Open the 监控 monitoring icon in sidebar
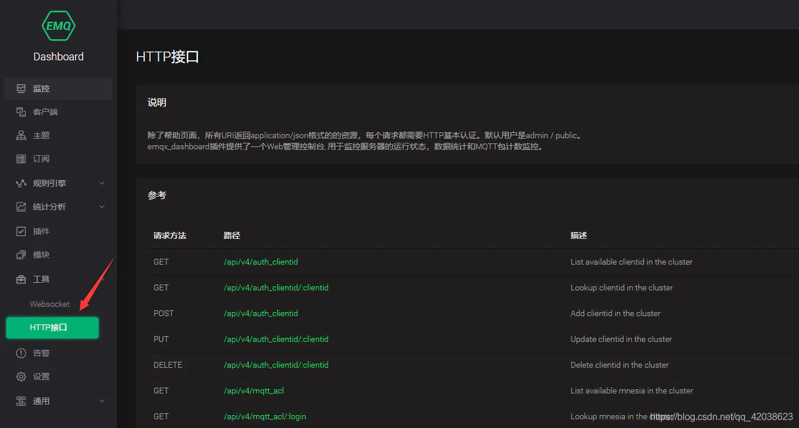The image size is (799, 428). 21,88
